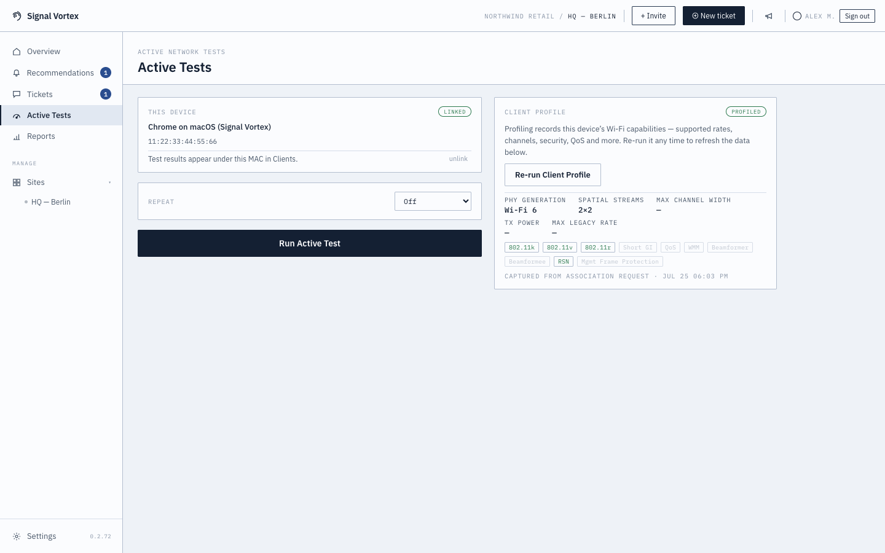Click the Signal Vortex logo icon
Viewport: 885px width, 553px height.
(x=17, y=16)
